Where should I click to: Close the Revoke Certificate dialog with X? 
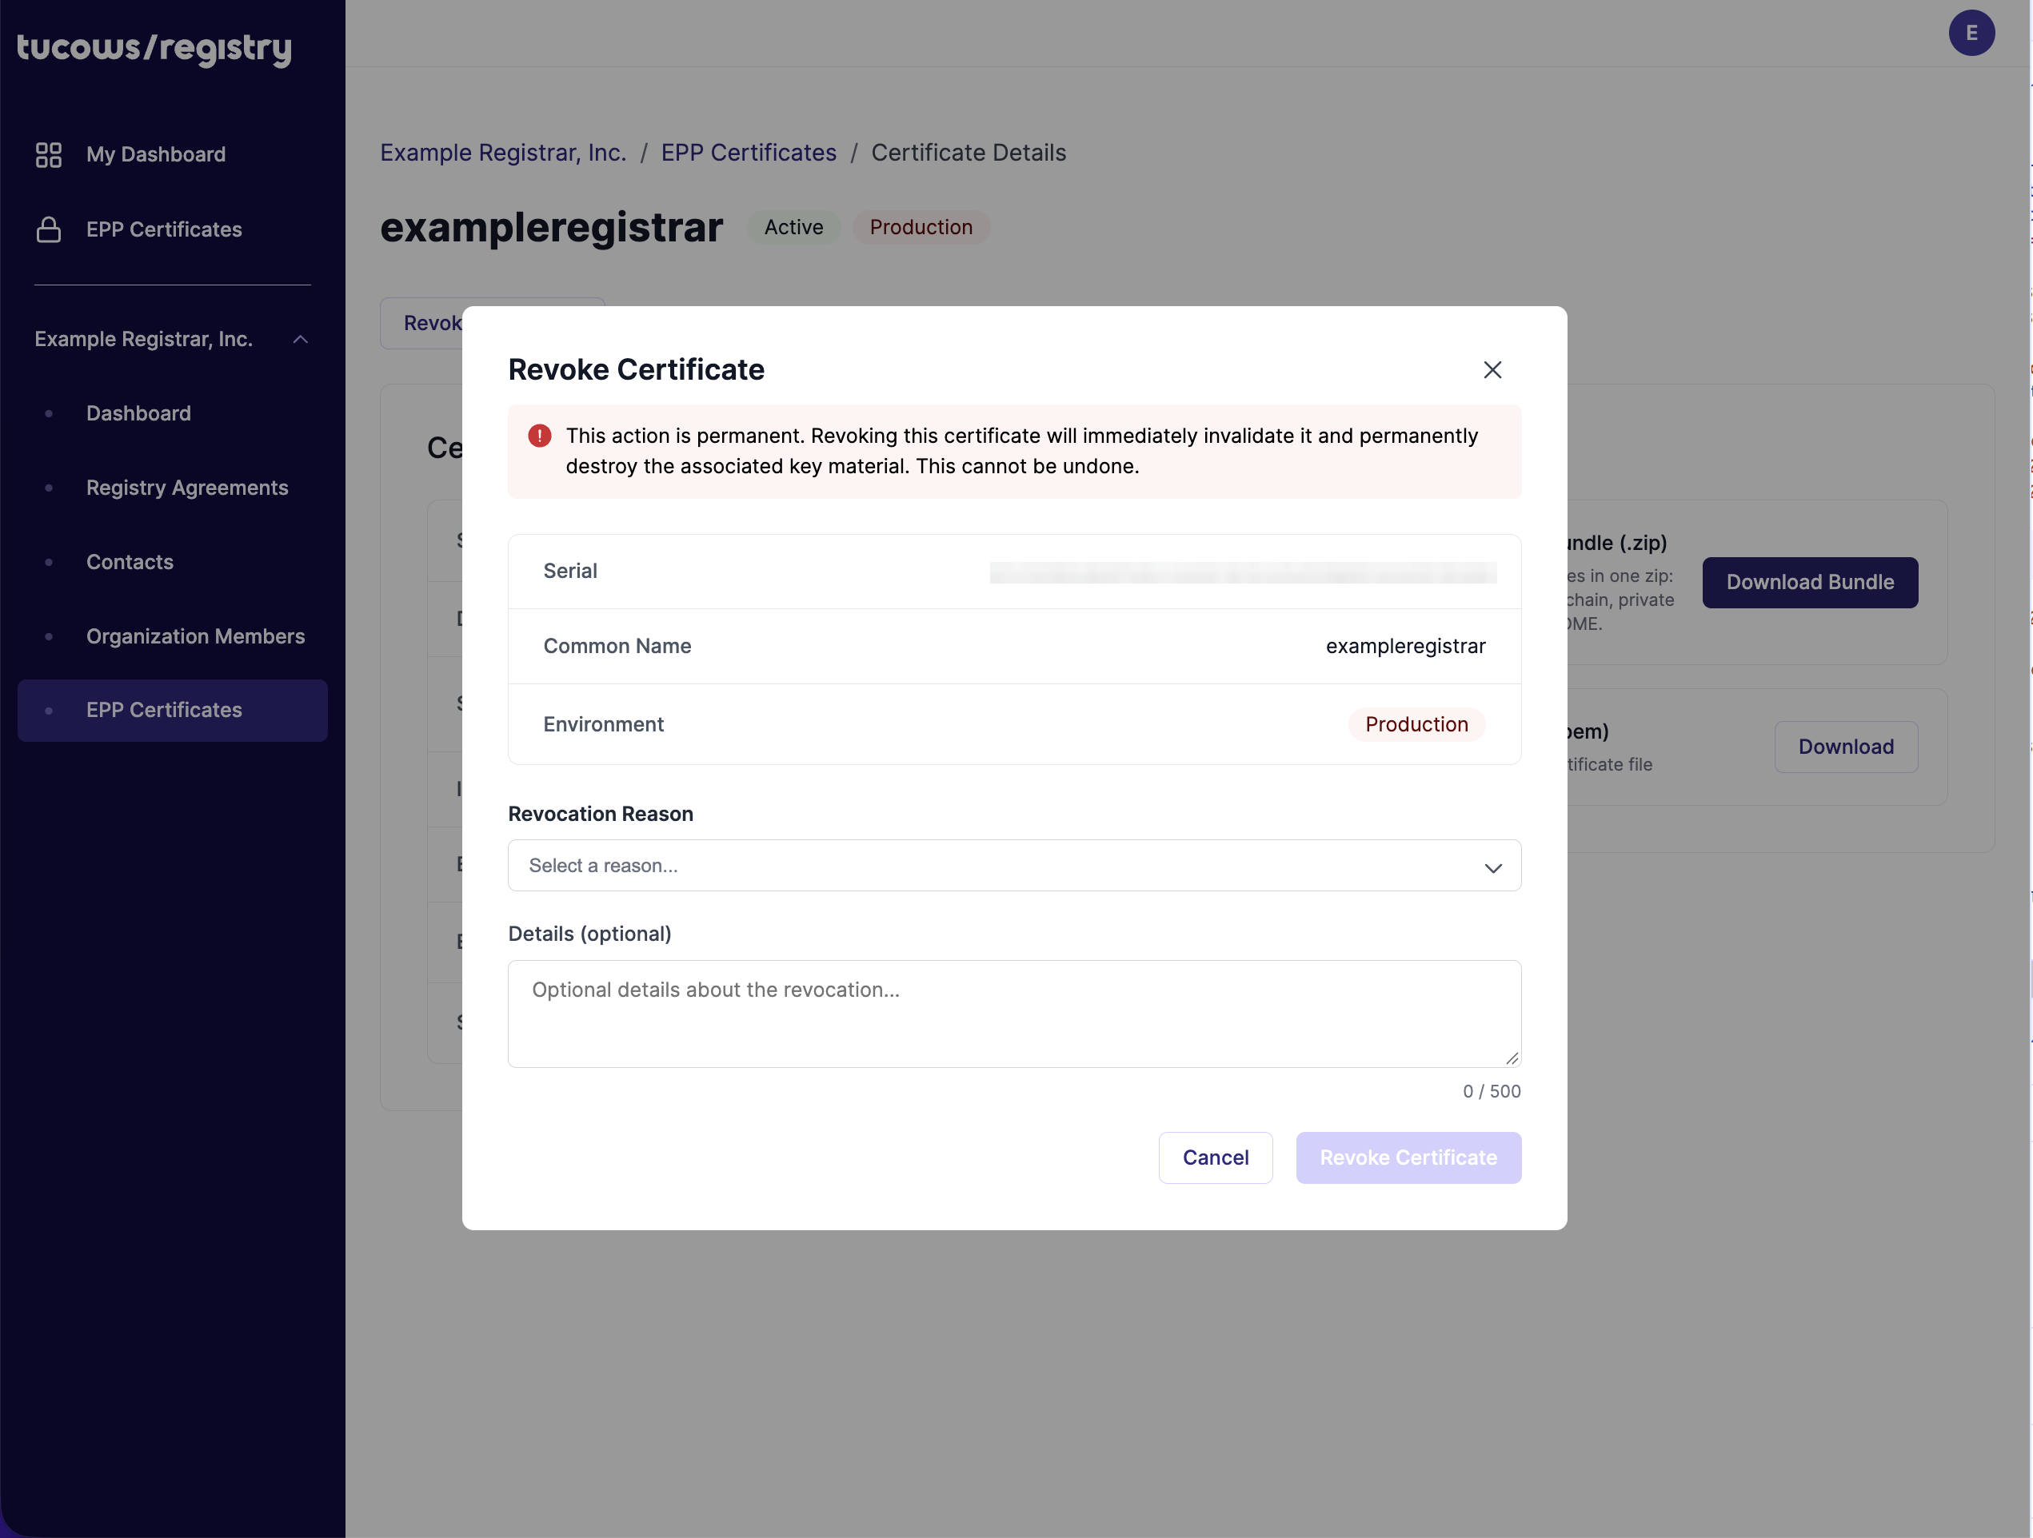click(x=1492, y=369)
